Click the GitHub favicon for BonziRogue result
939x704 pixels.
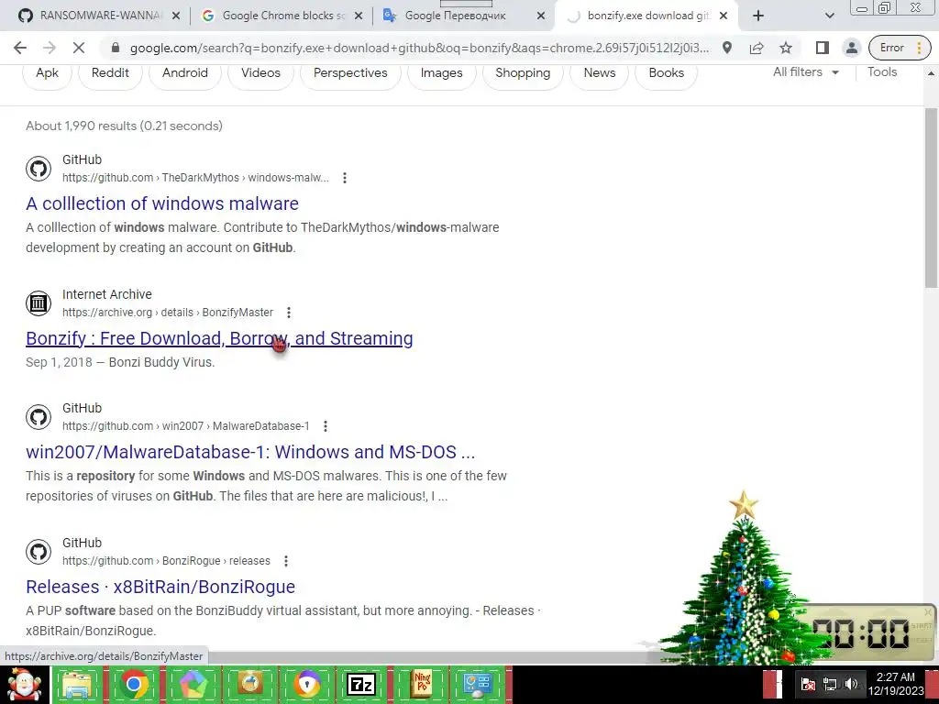(39, 552)
